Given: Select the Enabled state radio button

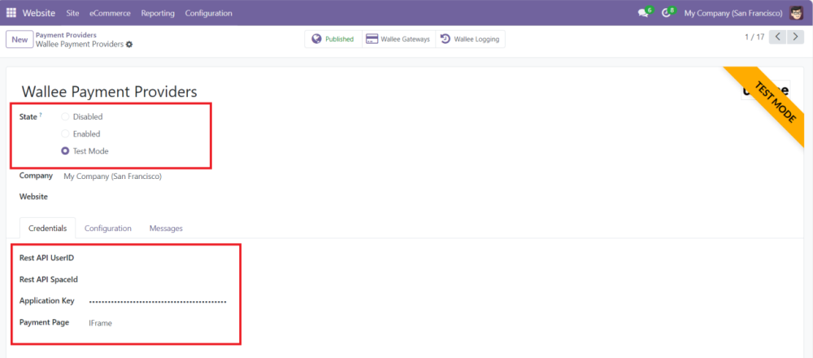Looking at the screenshot, I should click(x=65, y=133).
